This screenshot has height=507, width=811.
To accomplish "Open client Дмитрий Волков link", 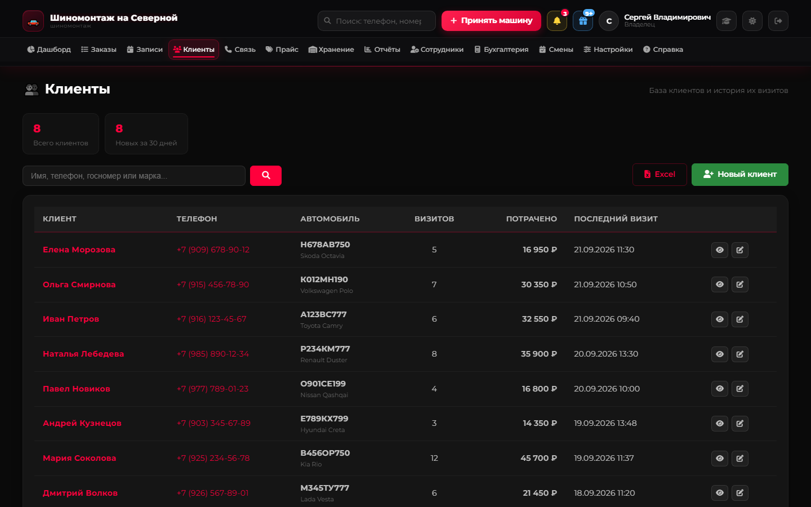I will pyautogui.click(x=80, y=493).
